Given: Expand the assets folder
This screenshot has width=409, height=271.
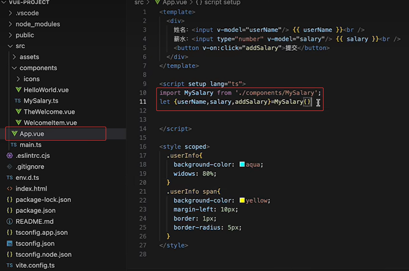Looking at the screenshot, I should pyautogui.click(x=14, y=57).
